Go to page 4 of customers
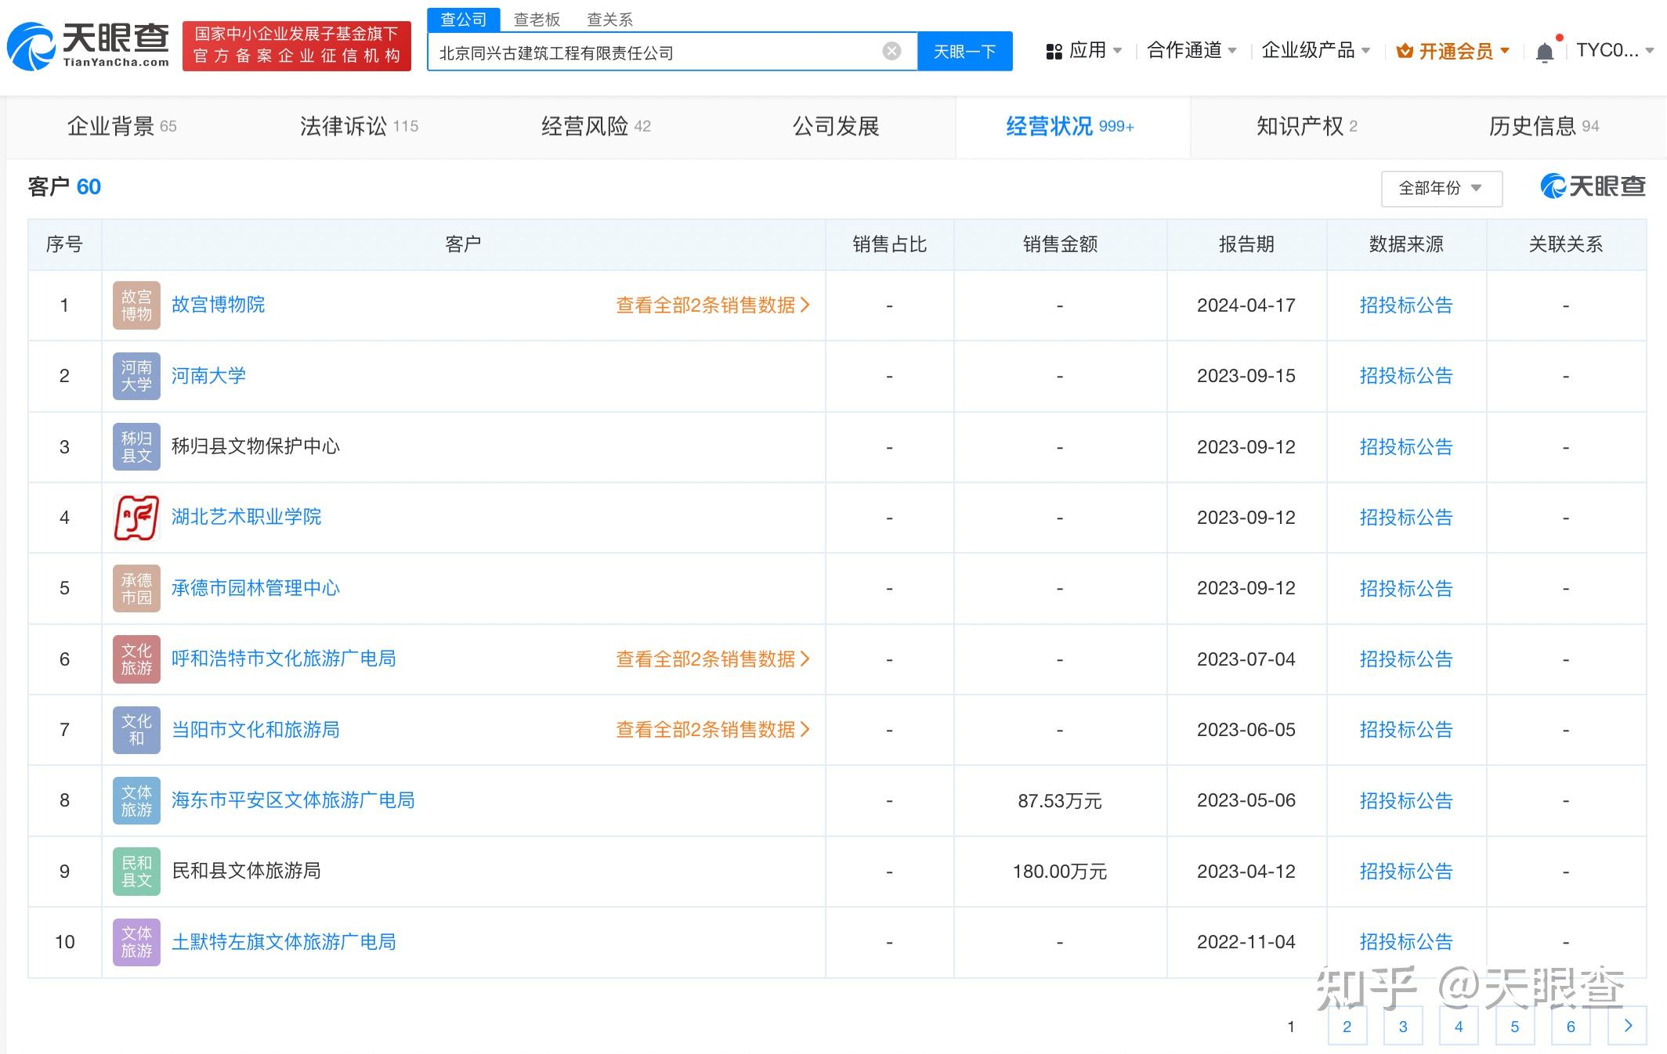Viewport: 1667px width, 1054px height. coord(1459,1026)
